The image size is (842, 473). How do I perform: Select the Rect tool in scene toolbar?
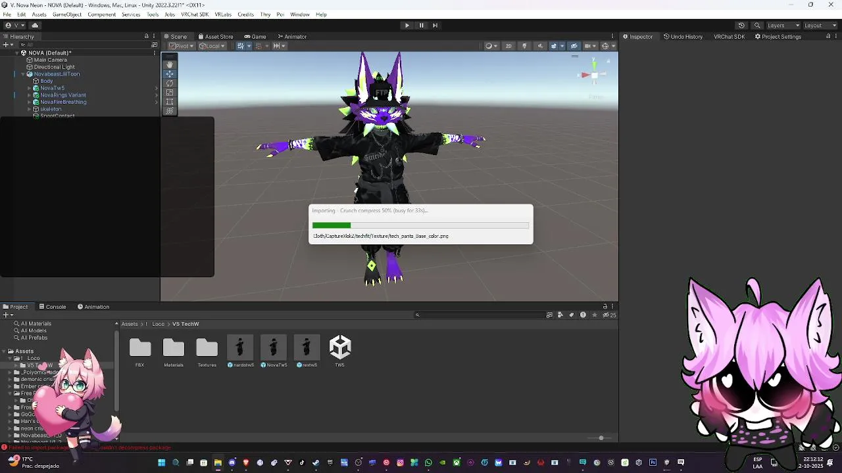click(170, 101)
